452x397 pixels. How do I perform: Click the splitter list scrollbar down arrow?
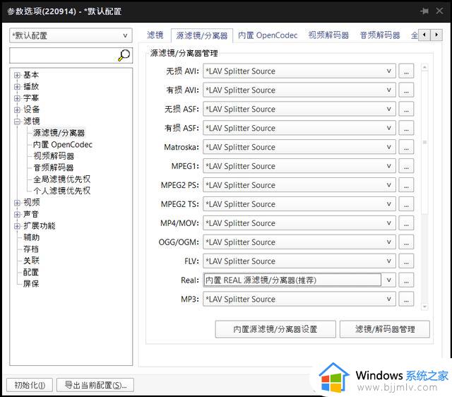(424, 307)
